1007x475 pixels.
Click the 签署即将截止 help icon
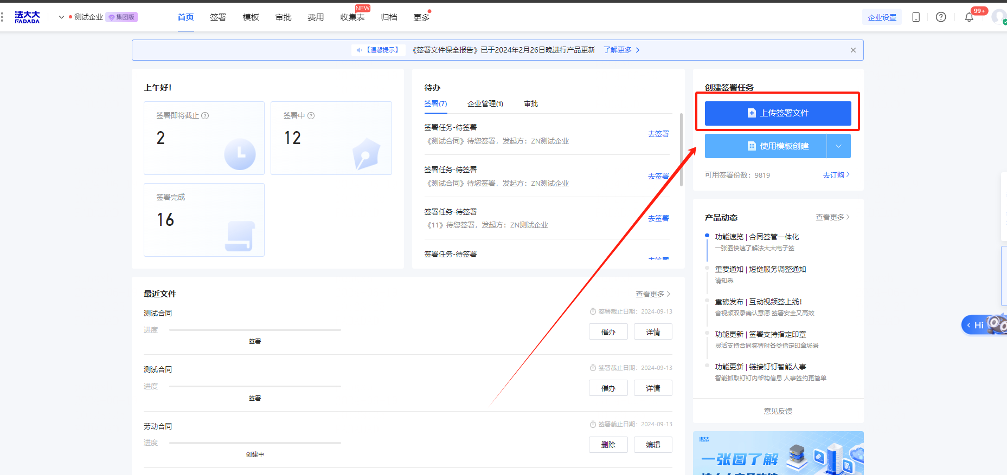click(205, 115)
